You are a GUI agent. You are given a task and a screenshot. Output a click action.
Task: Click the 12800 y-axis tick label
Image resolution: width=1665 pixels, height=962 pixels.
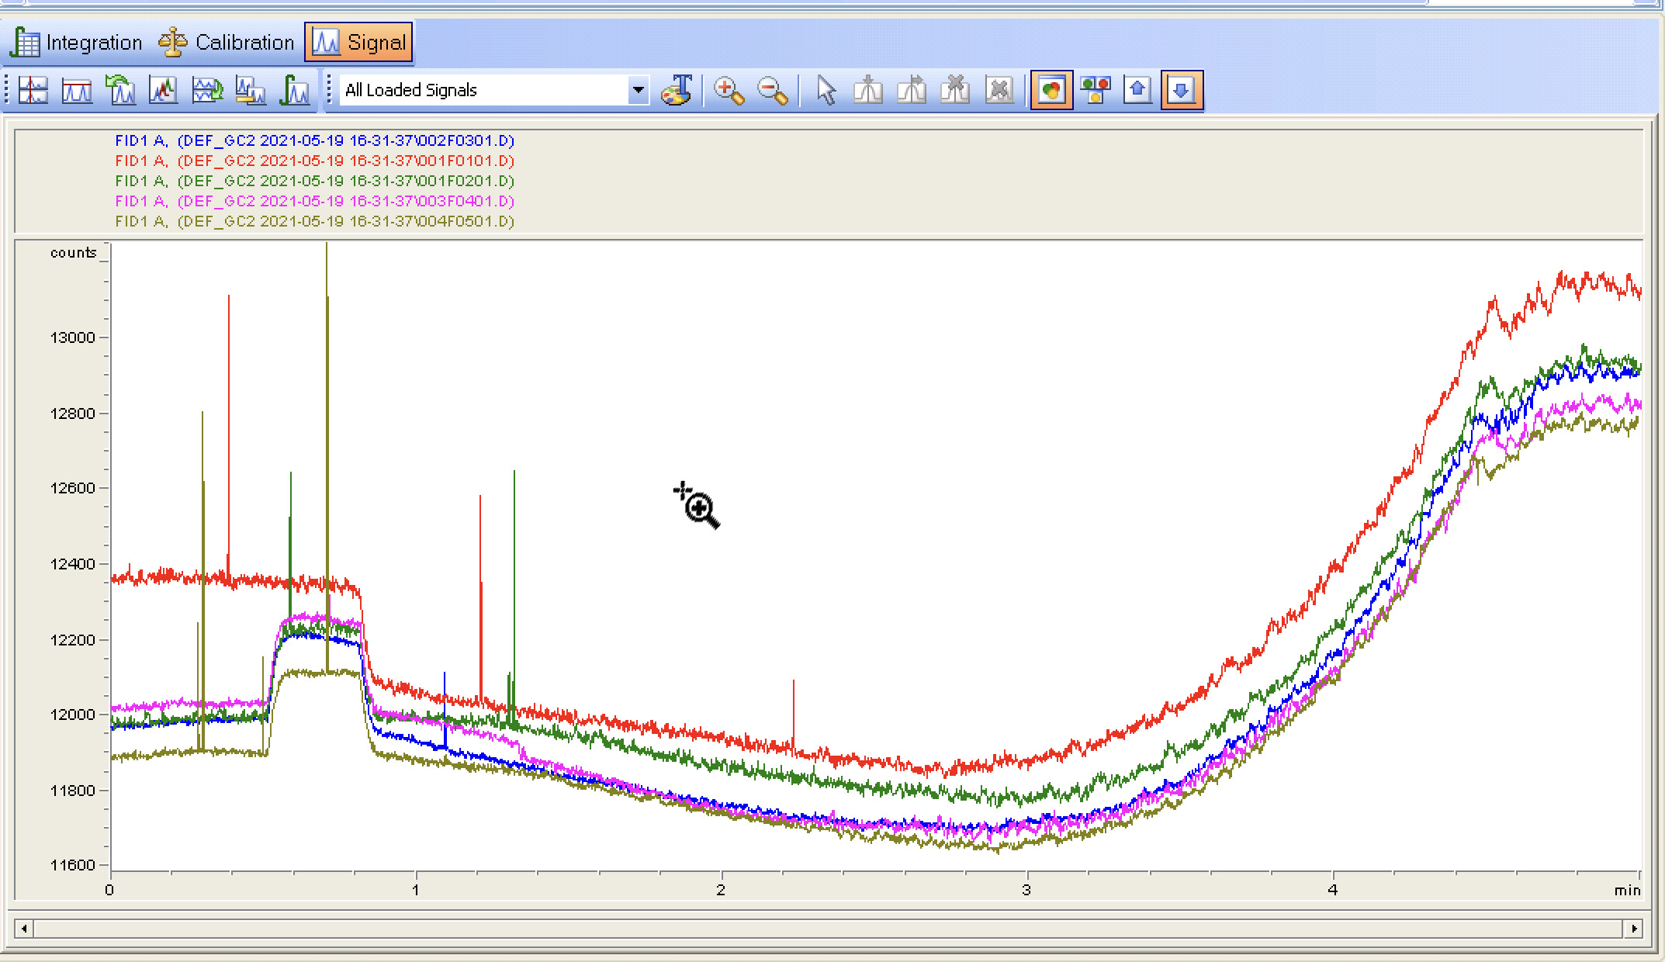coord(72,414)
